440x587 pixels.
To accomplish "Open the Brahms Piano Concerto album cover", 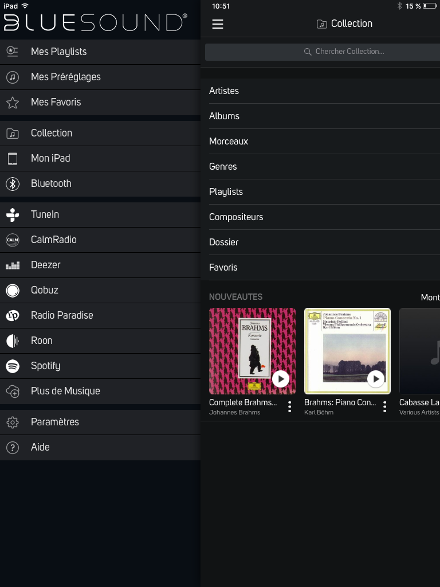I will coord(347,351).
